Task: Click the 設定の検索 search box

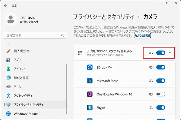Action: 35,35
